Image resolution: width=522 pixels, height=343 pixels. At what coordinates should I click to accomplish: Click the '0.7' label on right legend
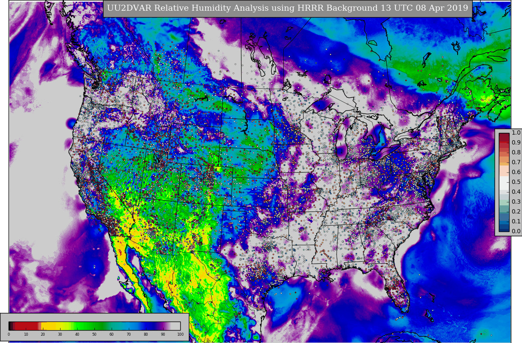516,162
